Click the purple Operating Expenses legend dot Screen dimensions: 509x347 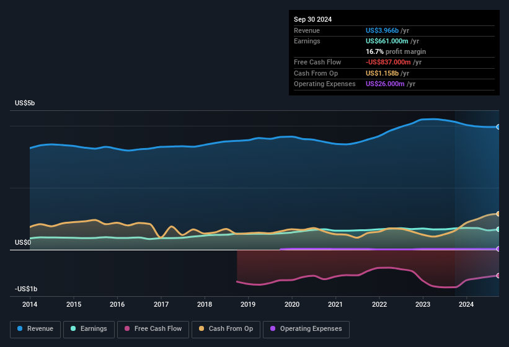click(273, 329)
